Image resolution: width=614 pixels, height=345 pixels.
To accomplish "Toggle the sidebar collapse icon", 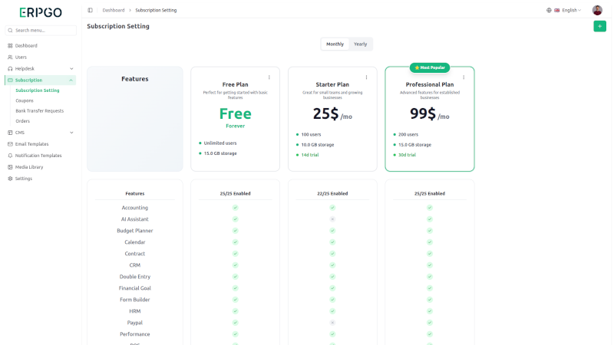I will point(90,10).
